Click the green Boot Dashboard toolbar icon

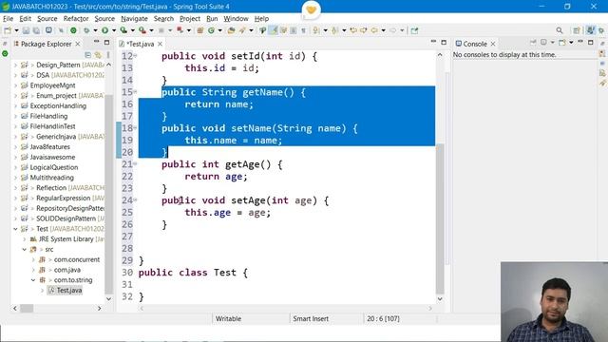[x=73, y=30]
